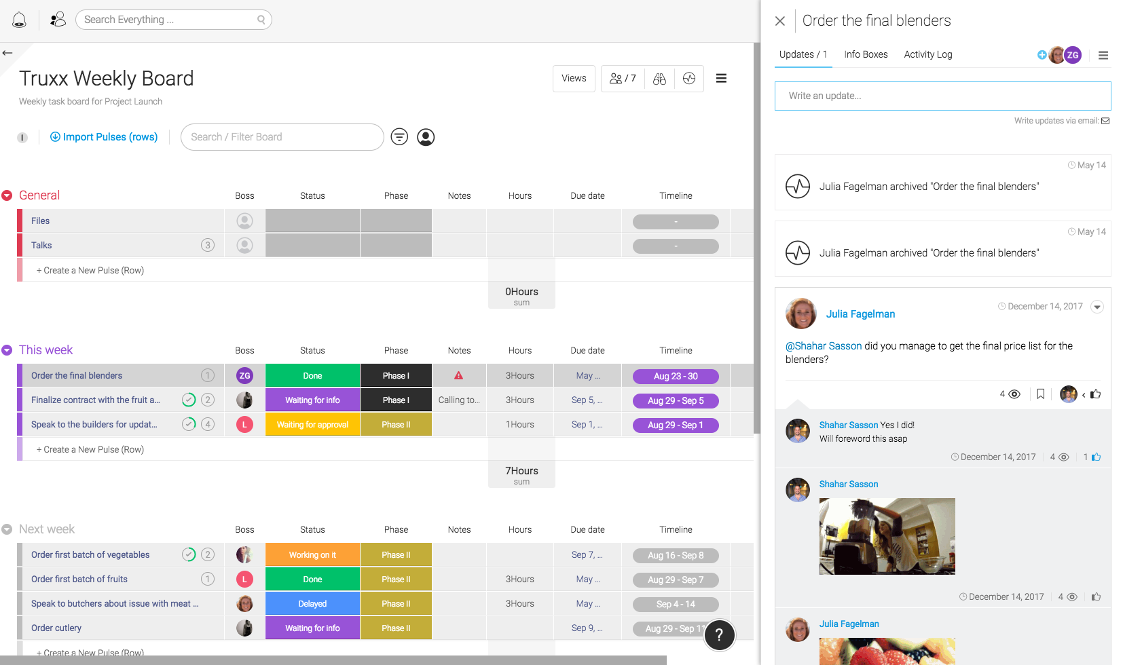Click the Calling to... notes cell

(459, 400)
